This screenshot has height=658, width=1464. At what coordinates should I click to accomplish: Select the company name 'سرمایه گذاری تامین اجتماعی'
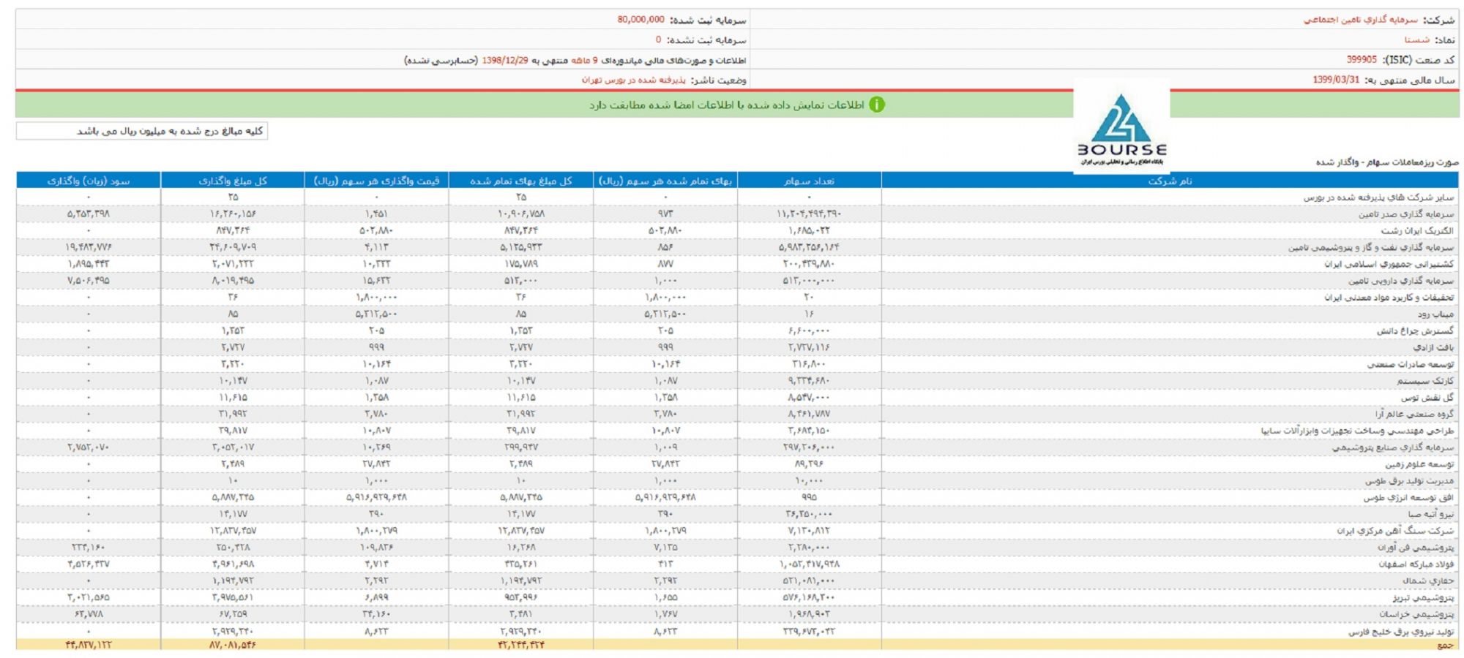(x=1360, y=20)
